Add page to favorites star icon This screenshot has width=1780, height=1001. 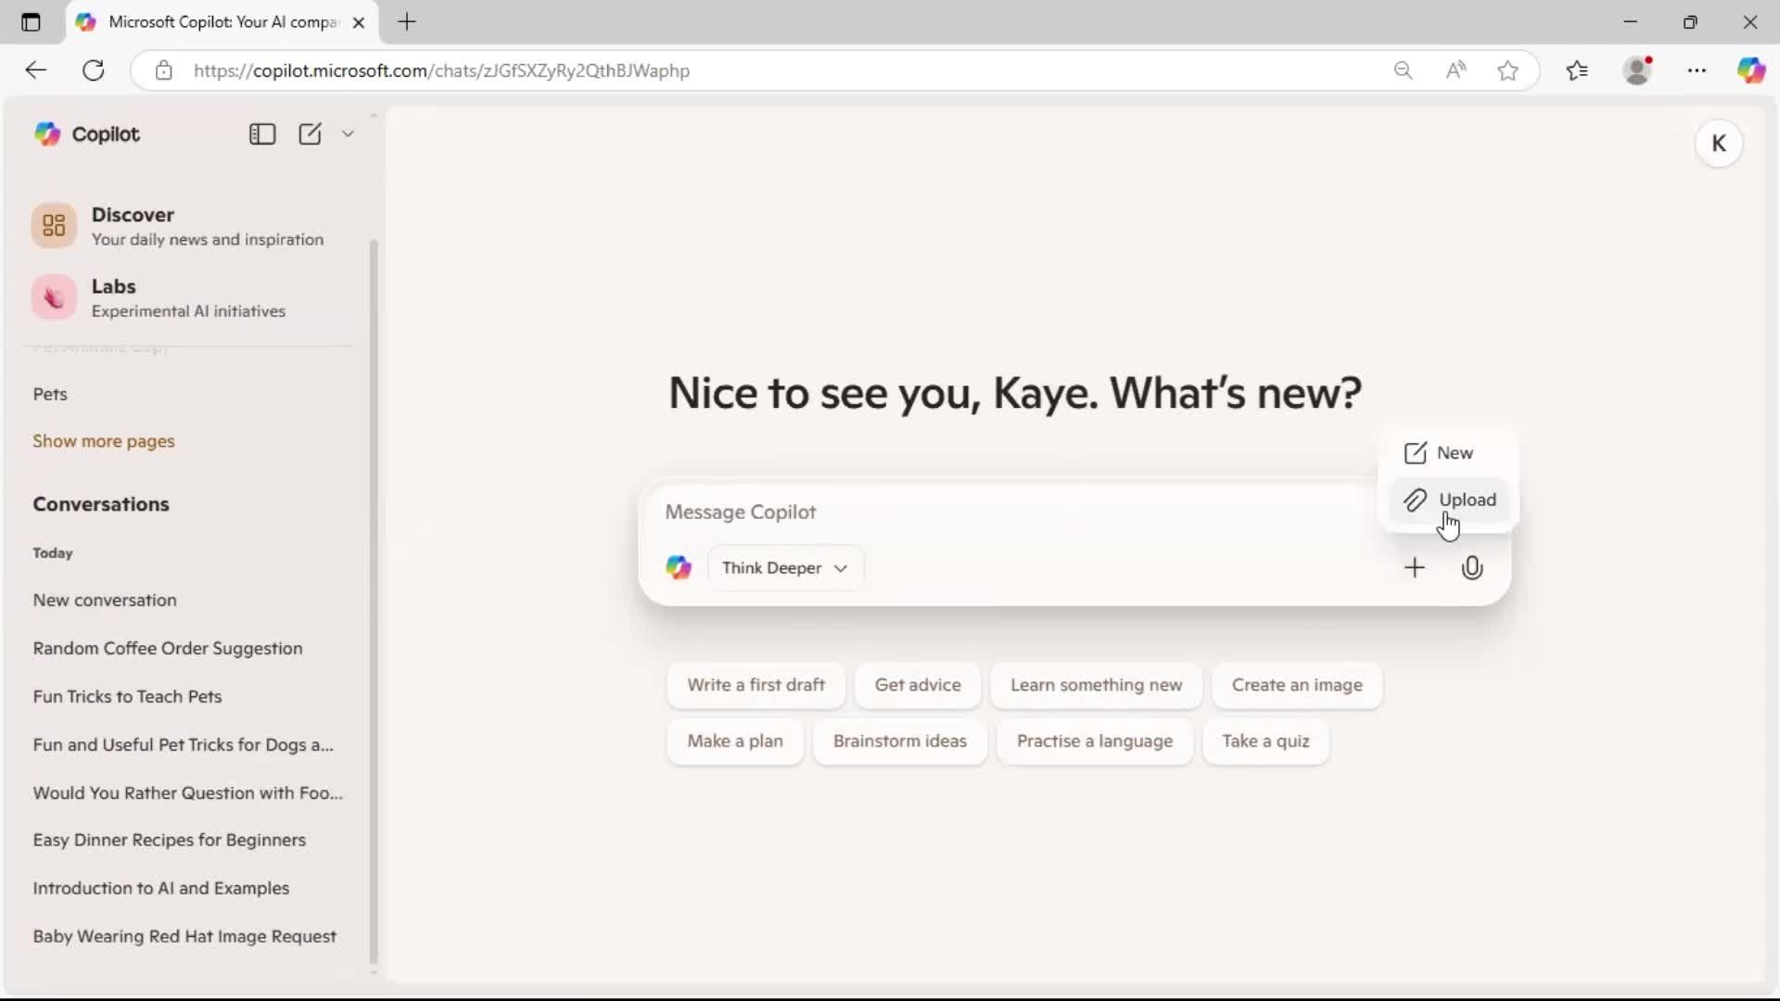click(x=1508, y=70)
